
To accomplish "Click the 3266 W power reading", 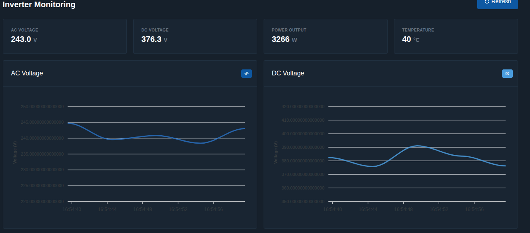I will (284, 39).
